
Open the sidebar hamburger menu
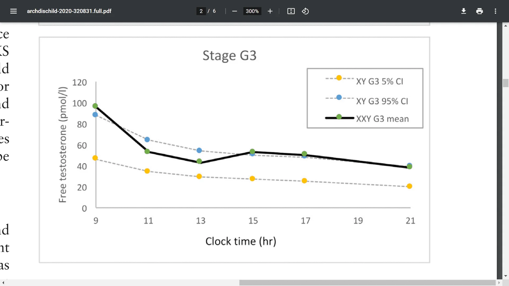click(x=14, y=11)
